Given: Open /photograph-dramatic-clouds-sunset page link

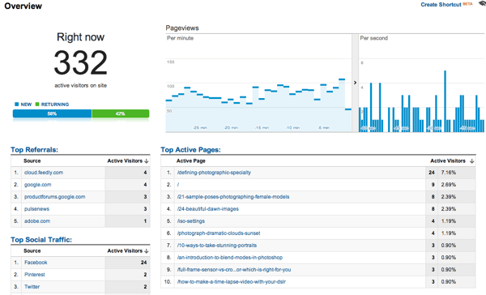Looking at the screenshot, I should point(219,233).
